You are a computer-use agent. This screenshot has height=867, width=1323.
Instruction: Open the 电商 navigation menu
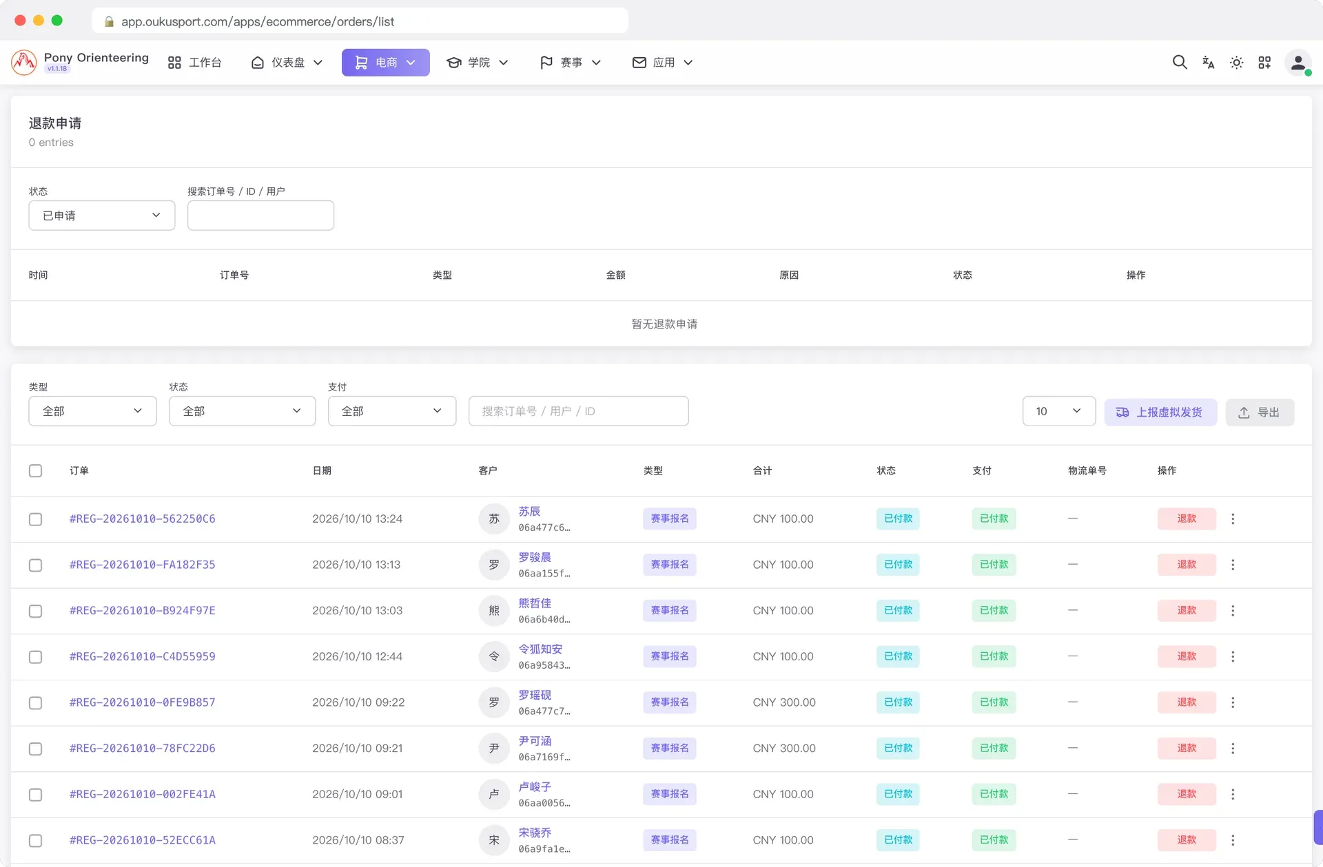(x=386, y=63)
